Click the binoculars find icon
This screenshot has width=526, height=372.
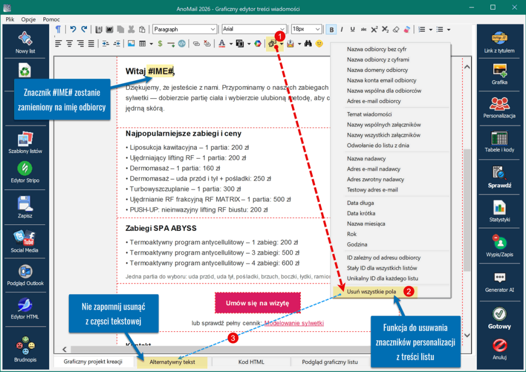308,43
